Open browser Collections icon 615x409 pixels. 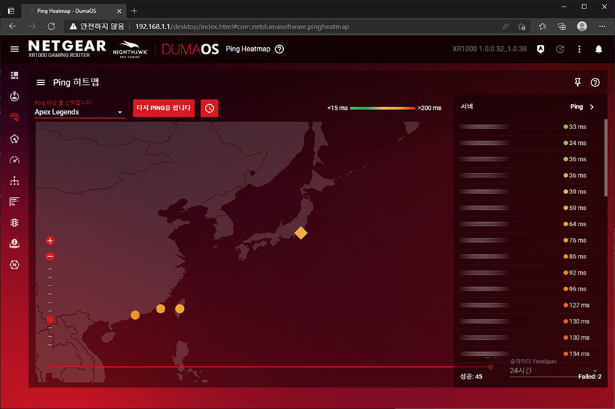click(561, 26)
